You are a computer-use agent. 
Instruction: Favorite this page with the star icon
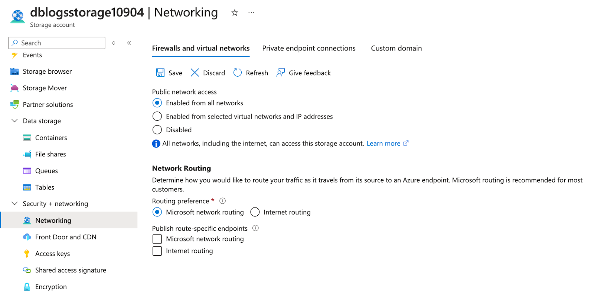[x=235, y=13]
